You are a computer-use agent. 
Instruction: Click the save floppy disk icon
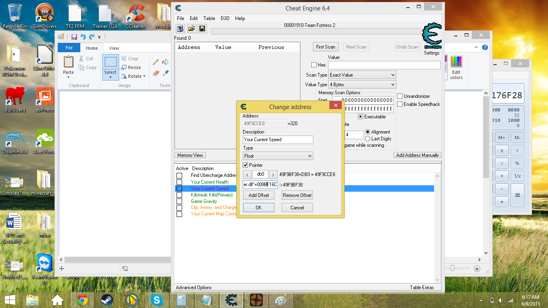[203, 28]
